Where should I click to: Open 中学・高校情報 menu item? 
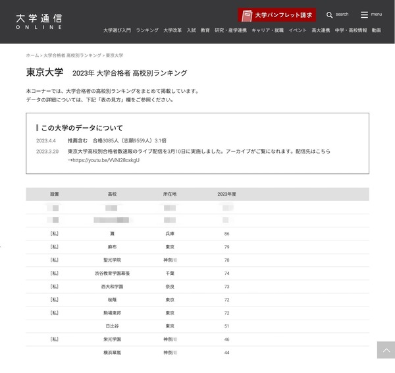[x=351, y=30]
